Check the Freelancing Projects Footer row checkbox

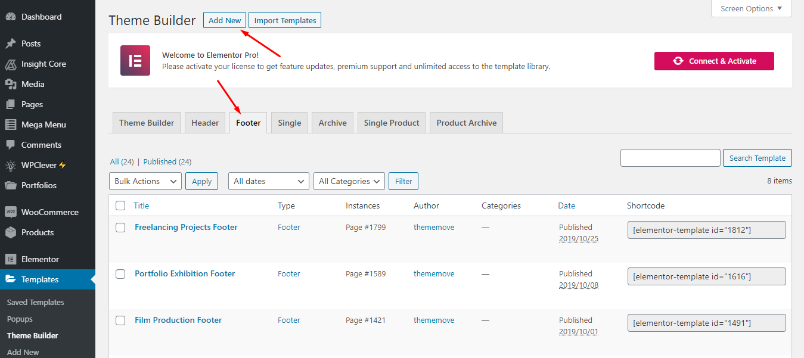pyautogui.click(x=120, y=228)
